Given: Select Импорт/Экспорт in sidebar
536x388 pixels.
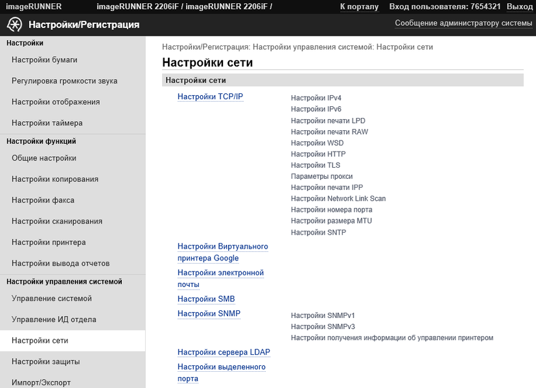Looking at the screenshot, I should [x=41, y=383].
